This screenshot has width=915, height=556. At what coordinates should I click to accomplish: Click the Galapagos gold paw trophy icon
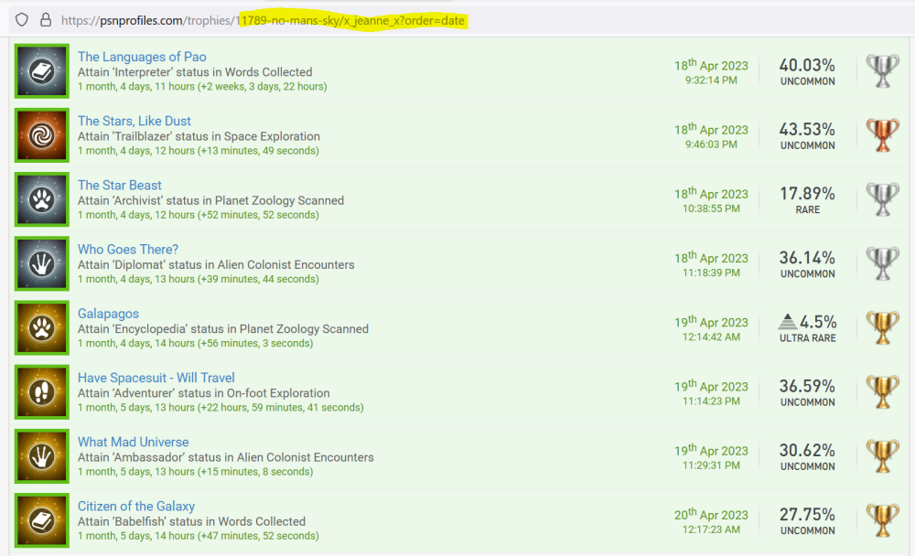[x=42, y=327]
